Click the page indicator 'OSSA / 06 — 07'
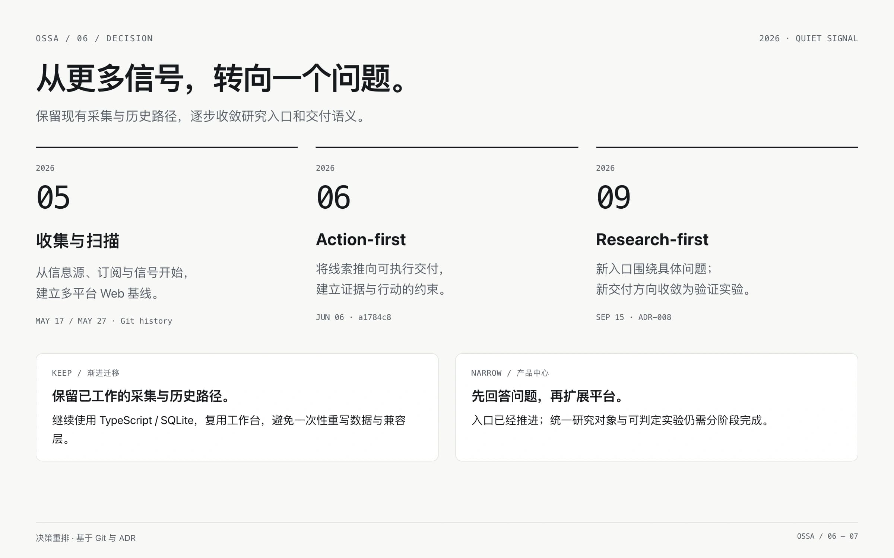 827,536
